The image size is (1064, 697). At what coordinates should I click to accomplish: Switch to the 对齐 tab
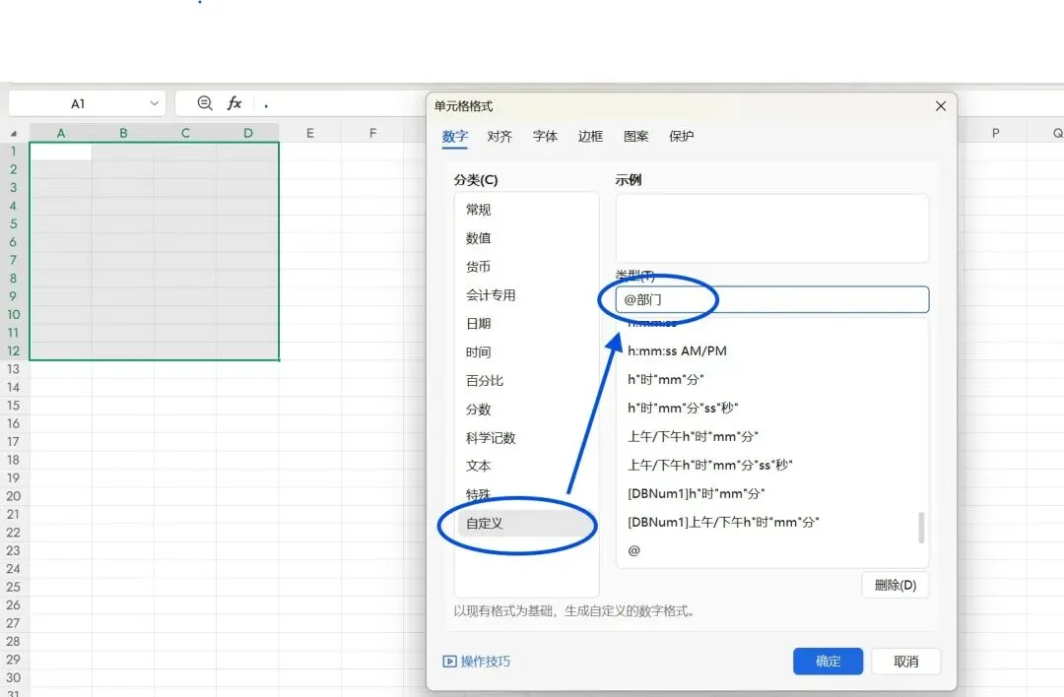(x=499, y=136)
